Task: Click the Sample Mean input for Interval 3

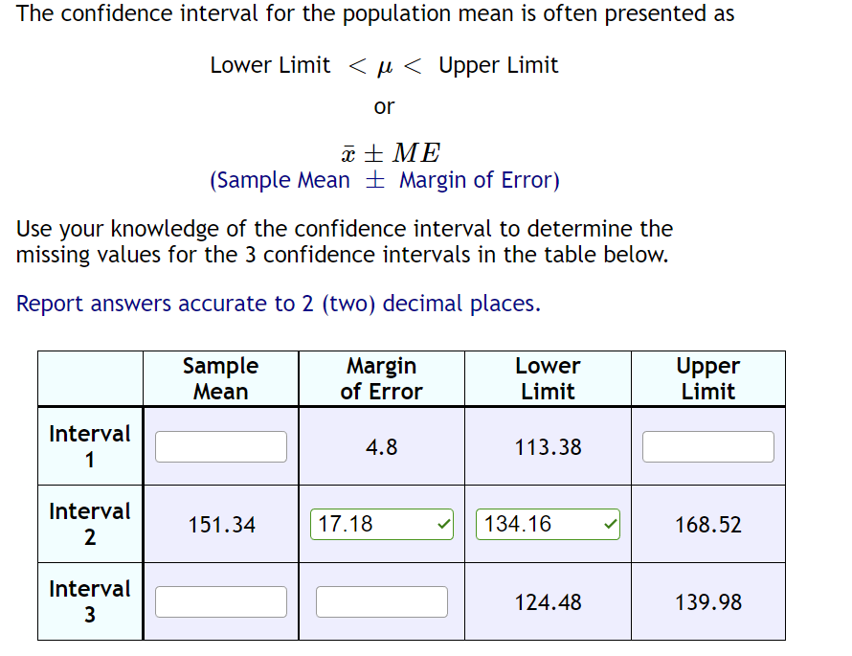Action: point(220,601)
